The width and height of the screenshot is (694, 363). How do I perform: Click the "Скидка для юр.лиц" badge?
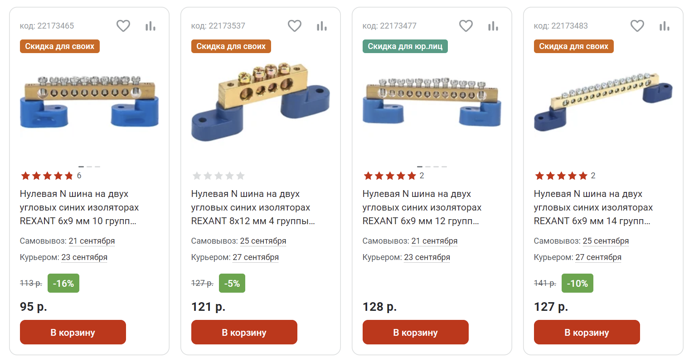pos(405,46)
